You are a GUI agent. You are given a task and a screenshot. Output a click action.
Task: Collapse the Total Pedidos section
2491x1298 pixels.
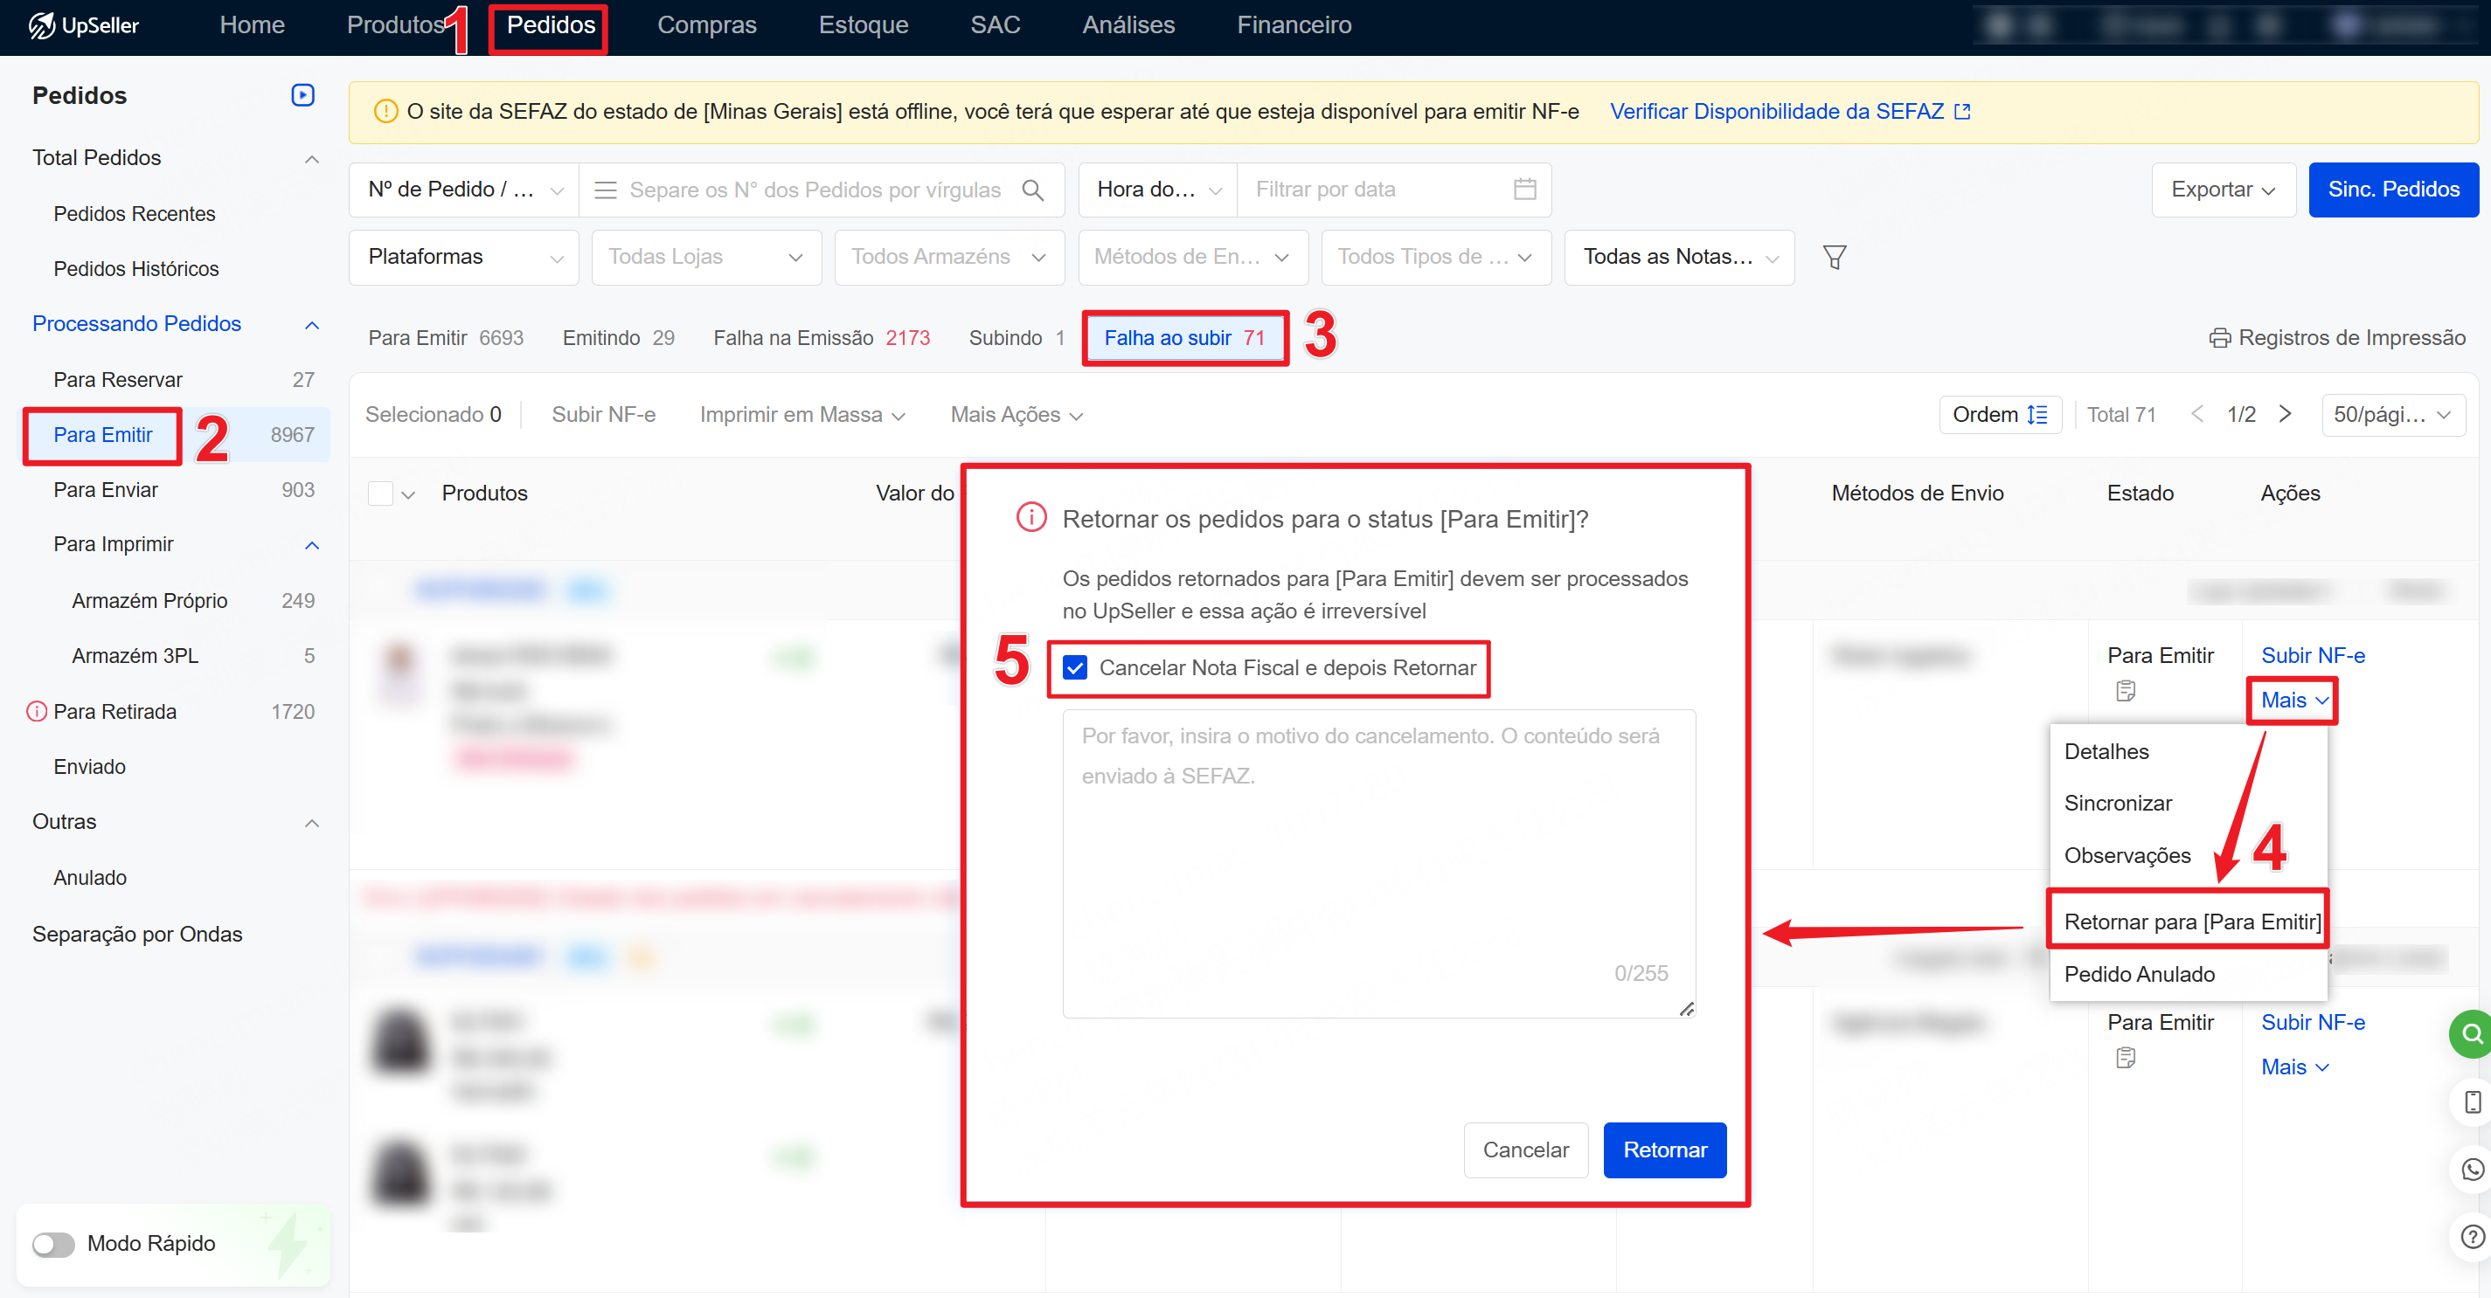[311, 158]
